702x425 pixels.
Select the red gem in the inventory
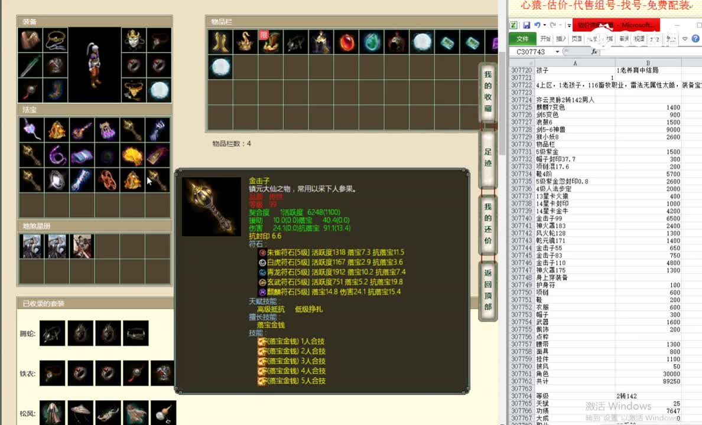tap(346, 42)
